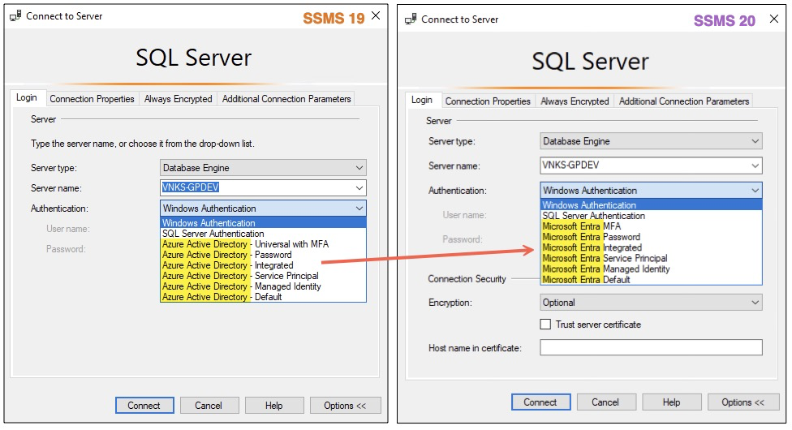This screenshot has height=430, width=792.
Task: Select Azure Active Directory - Managed Identity option
Action: tap(263, 286)
